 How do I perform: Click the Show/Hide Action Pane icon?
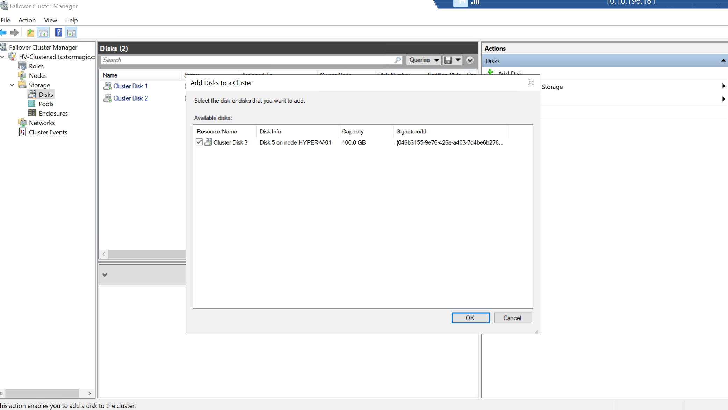point(71,33)
